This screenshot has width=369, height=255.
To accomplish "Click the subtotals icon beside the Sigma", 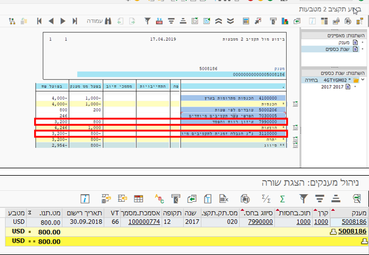I will click(x=266, y=199).
